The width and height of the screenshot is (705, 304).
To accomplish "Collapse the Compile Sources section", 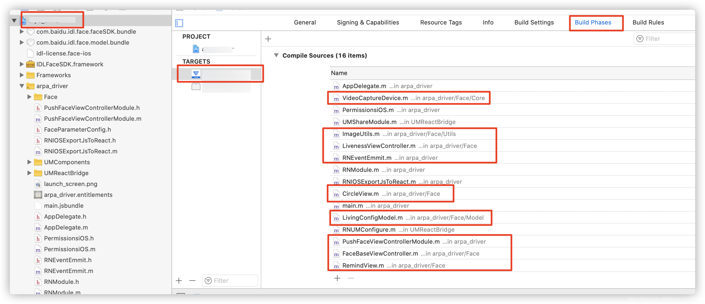I will (x=276, y=55).
